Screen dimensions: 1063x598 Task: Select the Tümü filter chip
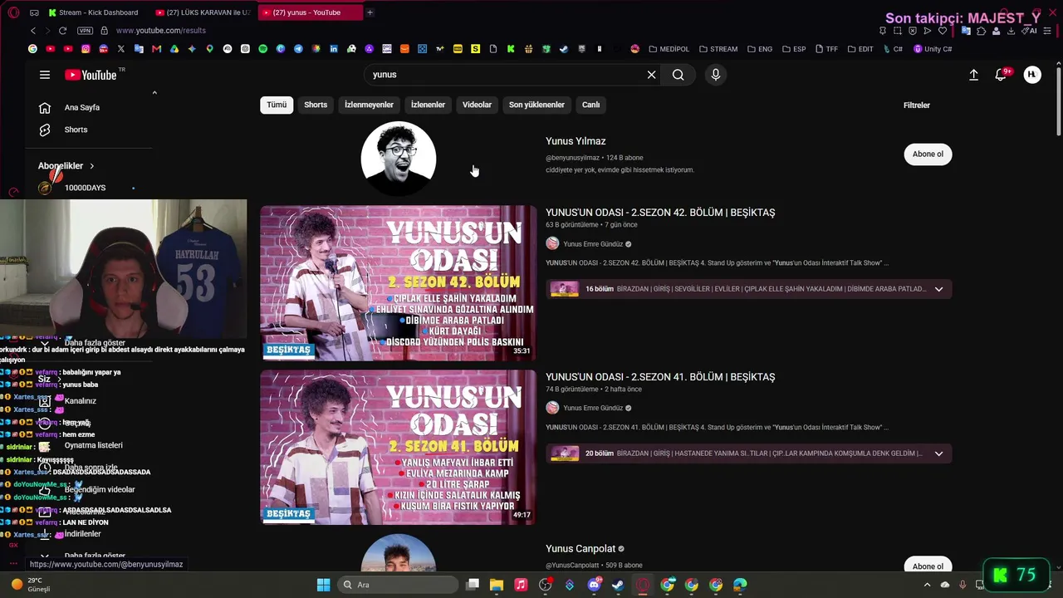click(277, 105)
